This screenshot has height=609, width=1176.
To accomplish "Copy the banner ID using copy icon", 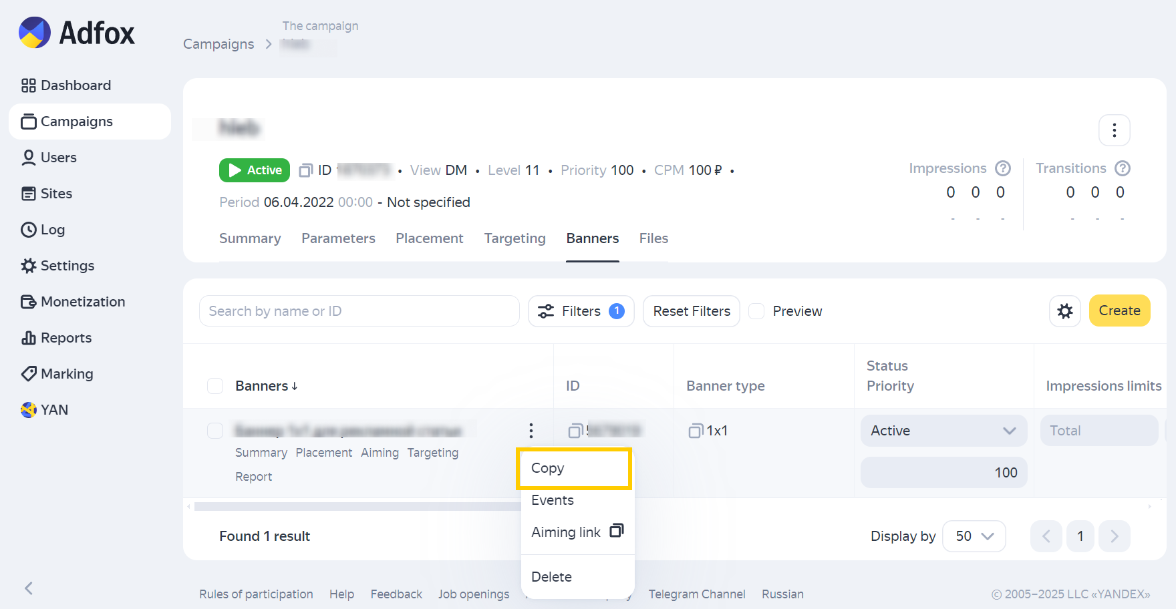I will click(x=575, y=431).
